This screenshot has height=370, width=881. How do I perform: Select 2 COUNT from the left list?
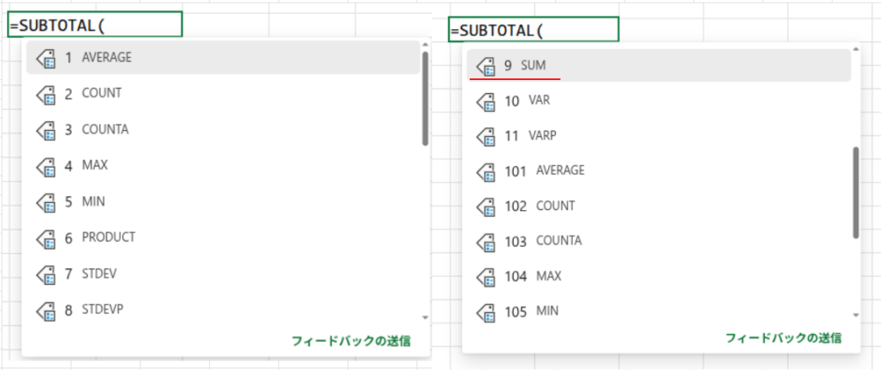[x=93, y=93]
